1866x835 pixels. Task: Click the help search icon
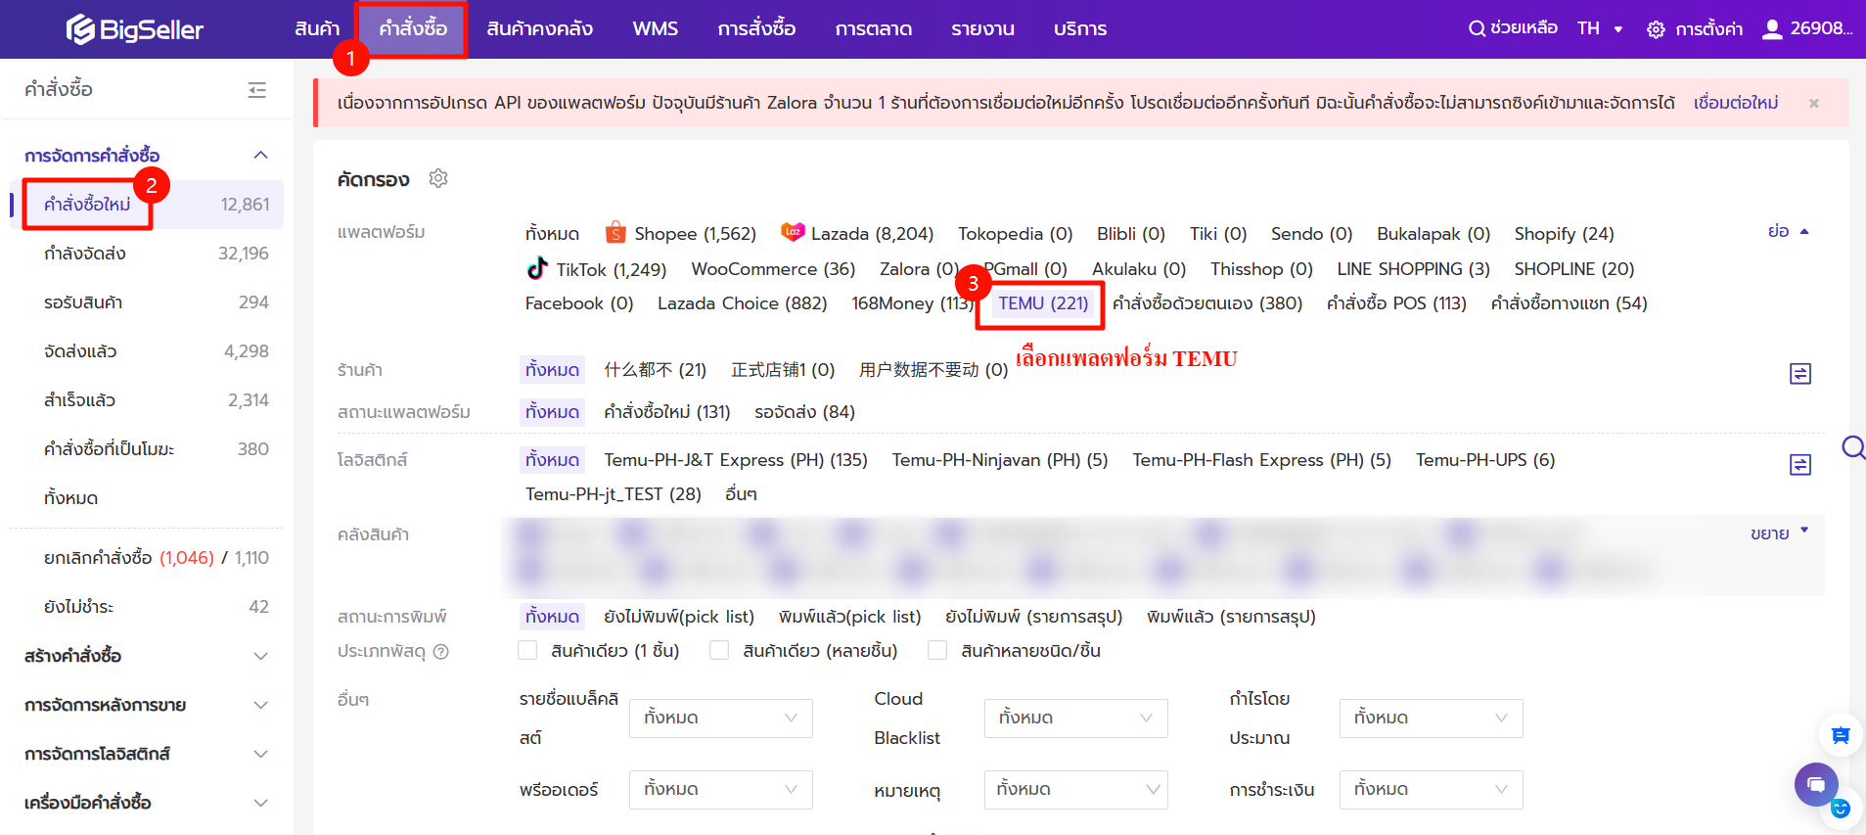pyautogui.click(x=1477, y=28)
